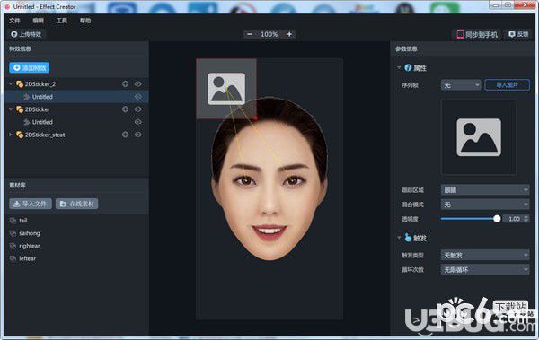Click the opacity slider handle
The image size is (539, 340).
[x=497, y=219]
